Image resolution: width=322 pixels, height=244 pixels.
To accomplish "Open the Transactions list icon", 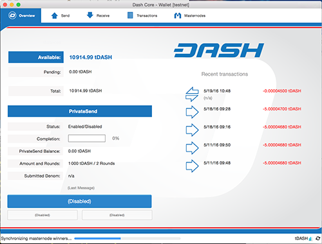I will 130,15.
